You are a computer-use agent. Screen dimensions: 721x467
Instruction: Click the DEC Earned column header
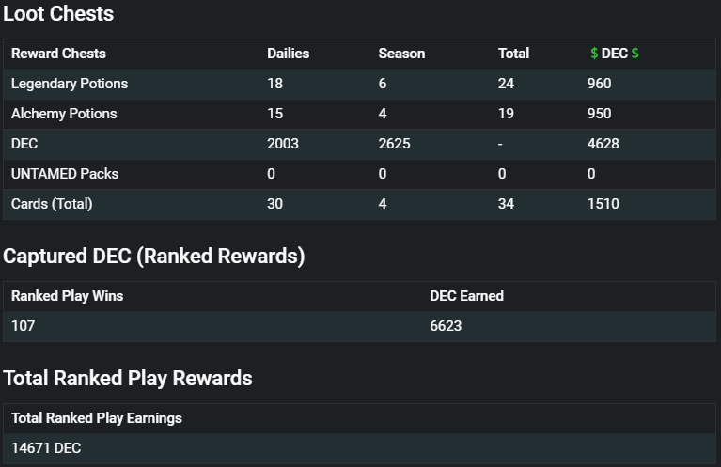click(x=466, y=296)
